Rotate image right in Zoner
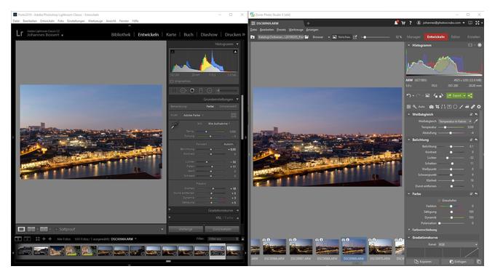 pos(441,95)
